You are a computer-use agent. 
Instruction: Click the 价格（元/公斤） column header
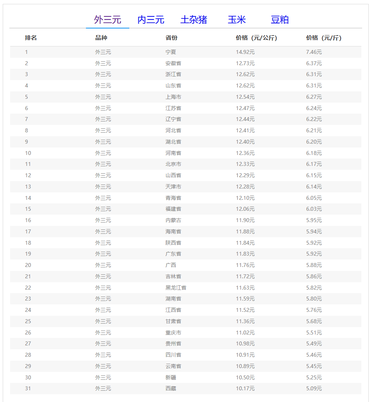pos(257,38)
